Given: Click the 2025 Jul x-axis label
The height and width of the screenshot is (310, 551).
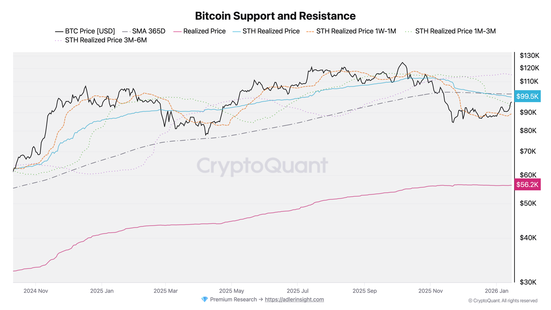Looking at the screenshot, I should 298,291.
